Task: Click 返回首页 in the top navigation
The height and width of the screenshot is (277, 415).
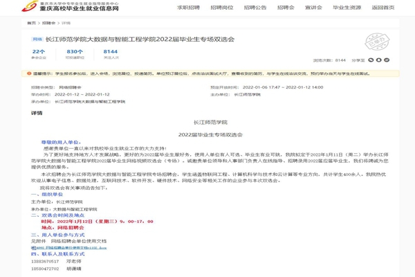Action: 383,8
